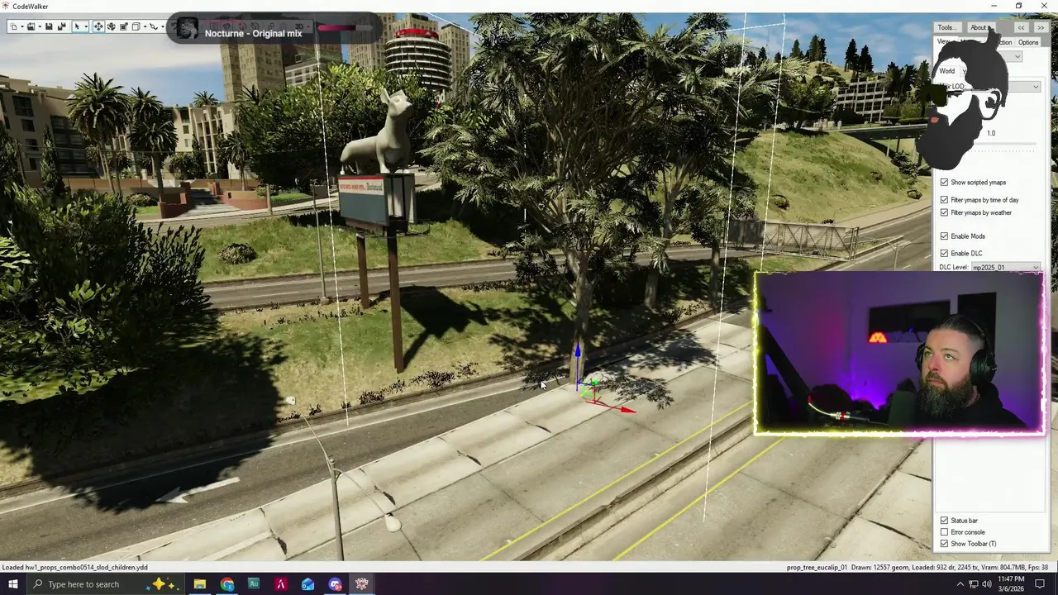Select the pointer selection tool
1058x595 pixels.
click(x=77, y=26)
